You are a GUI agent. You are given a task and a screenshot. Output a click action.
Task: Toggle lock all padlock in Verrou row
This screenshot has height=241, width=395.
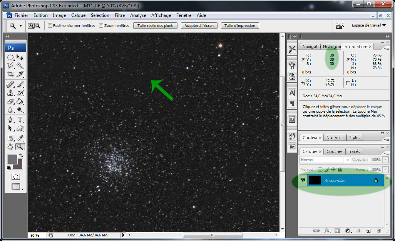[340, 170]
